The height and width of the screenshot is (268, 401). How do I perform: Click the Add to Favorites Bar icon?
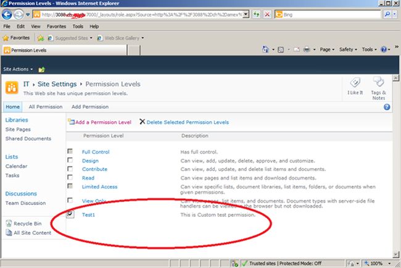(x=40, y=38)
